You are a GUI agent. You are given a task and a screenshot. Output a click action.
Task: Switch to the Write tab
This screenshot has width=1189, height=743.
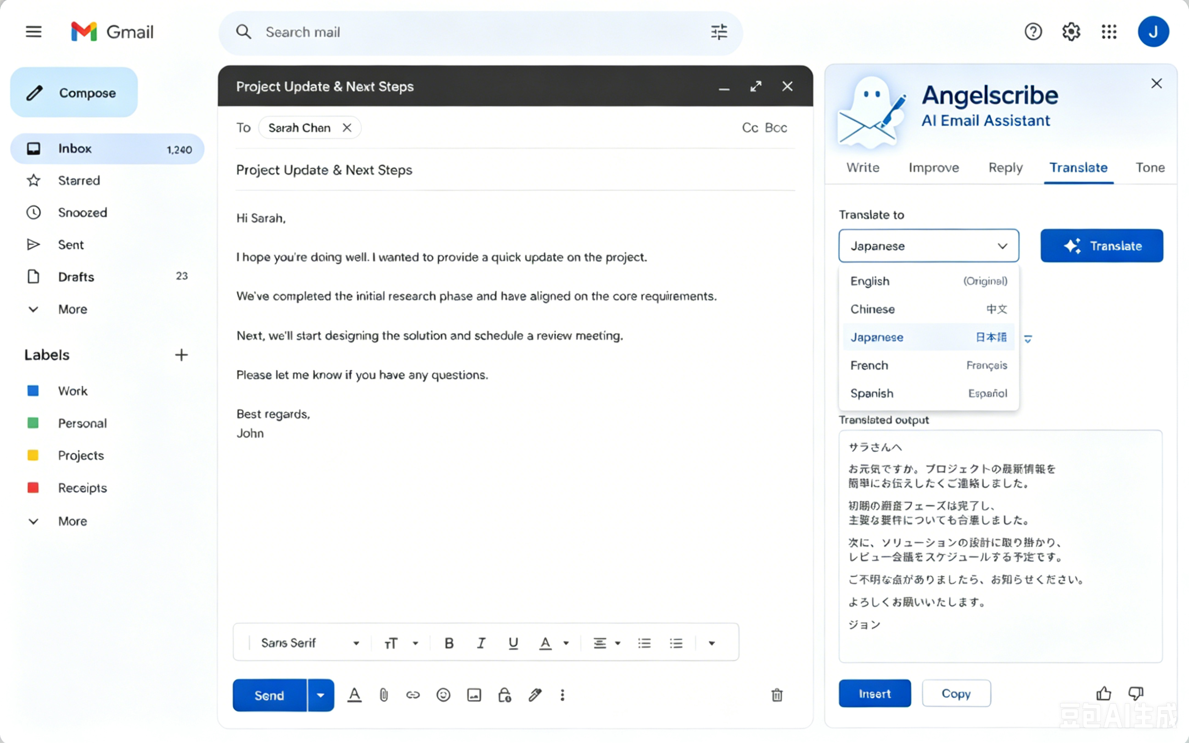pyautogui.click(x=863, y=168)
